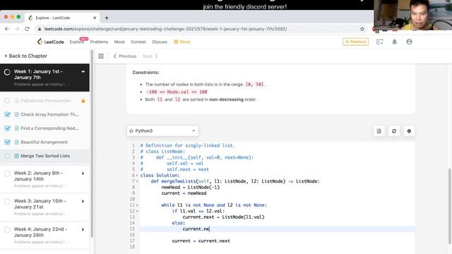
Task: Open notifications bell icon
Action: point(394,42)
